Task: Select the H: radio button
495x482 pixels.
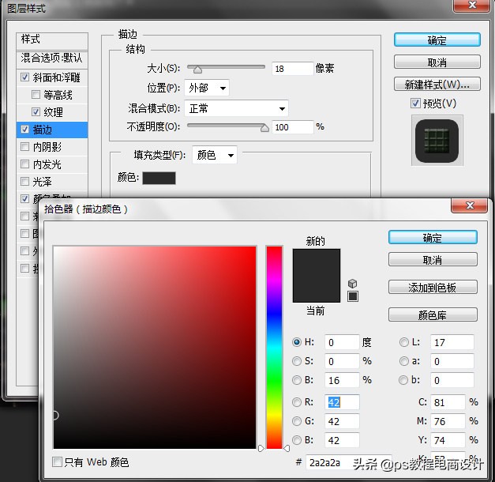Action: (x=296, y=342)
